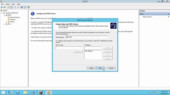This screenshot has height=95, width=170.
Task: Click the Policies folder icon
Action: tap(9, 20)
